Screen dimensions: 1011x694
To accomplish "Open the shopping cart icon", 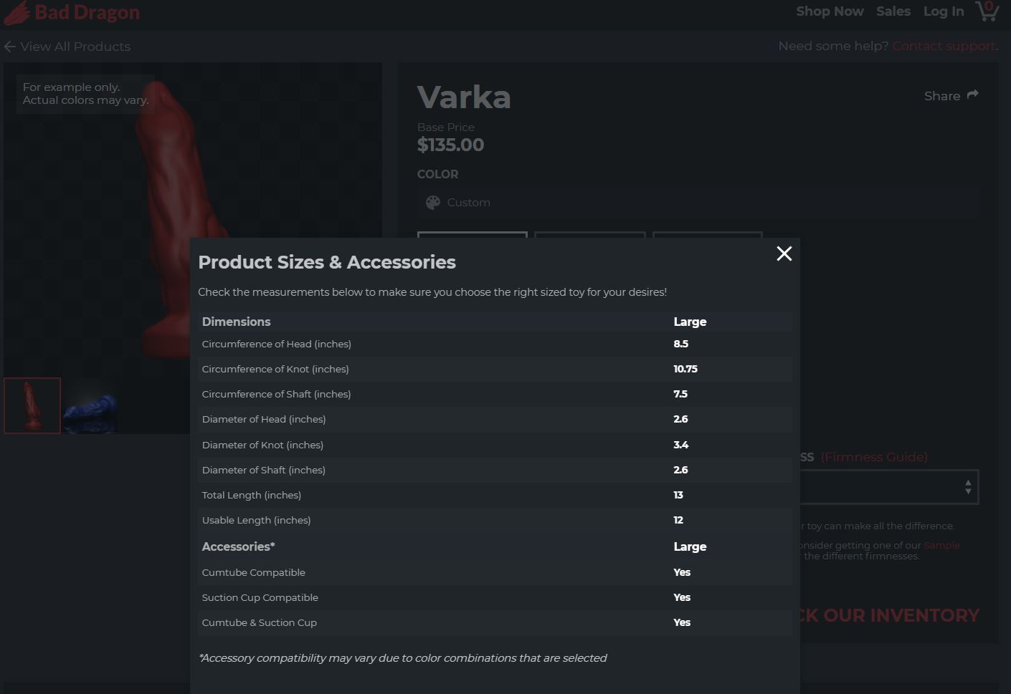I will coord(987,11).
